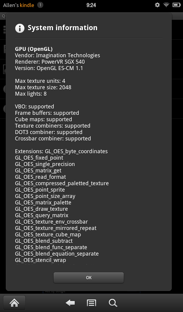Tap the GPU (OpenGL) heading
This screenshot has height=312, width=183.
(34, 49)
